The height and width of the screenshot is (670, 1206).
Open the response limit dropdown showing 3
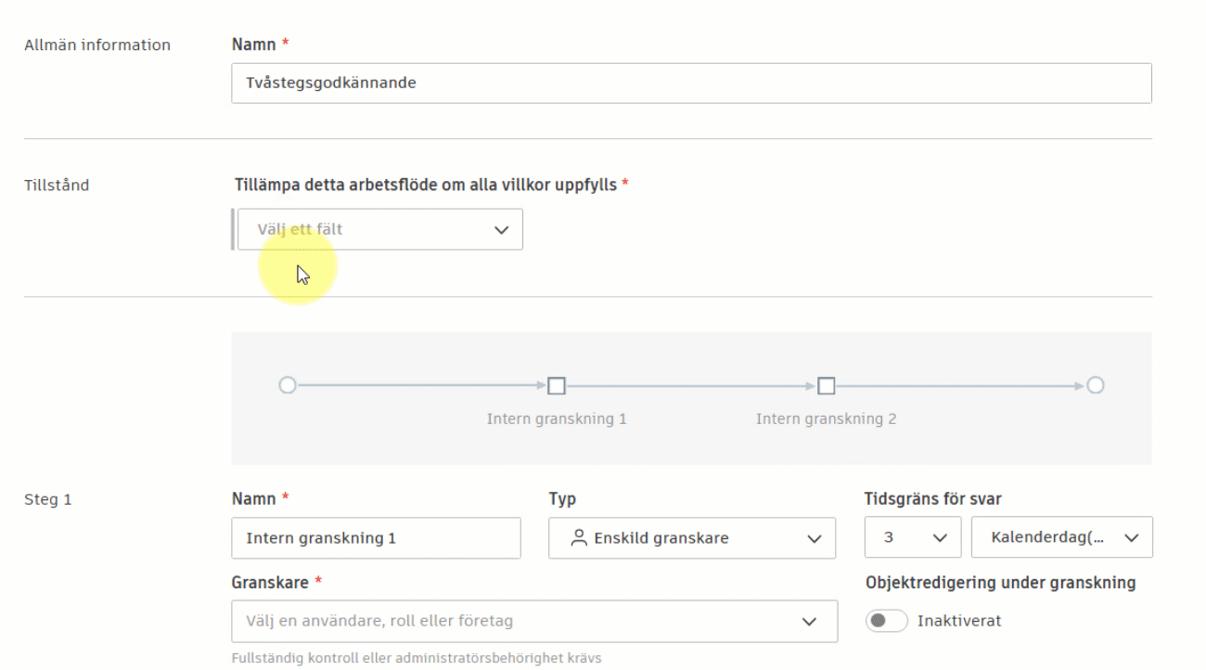coord(913,537)
